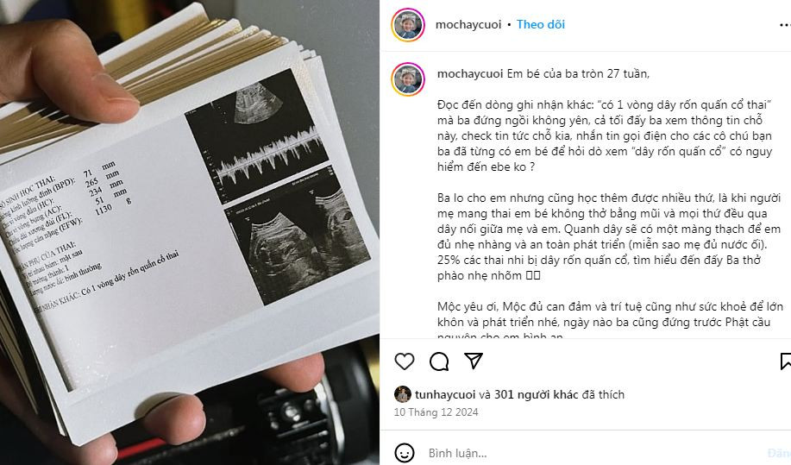Image resolution: width=791 pixels, height=465 pixels.
Task: Open tunhaycuoi's small liker avatar
Action: (x=403, y=394)
